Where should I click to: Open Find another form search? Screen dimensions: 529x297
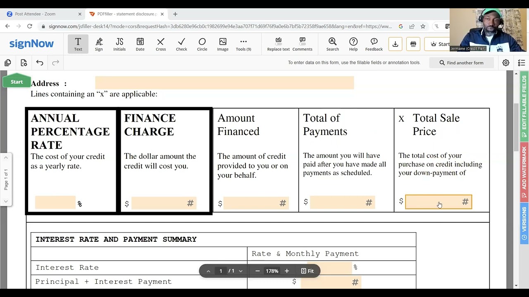click(x=461, y=63)
